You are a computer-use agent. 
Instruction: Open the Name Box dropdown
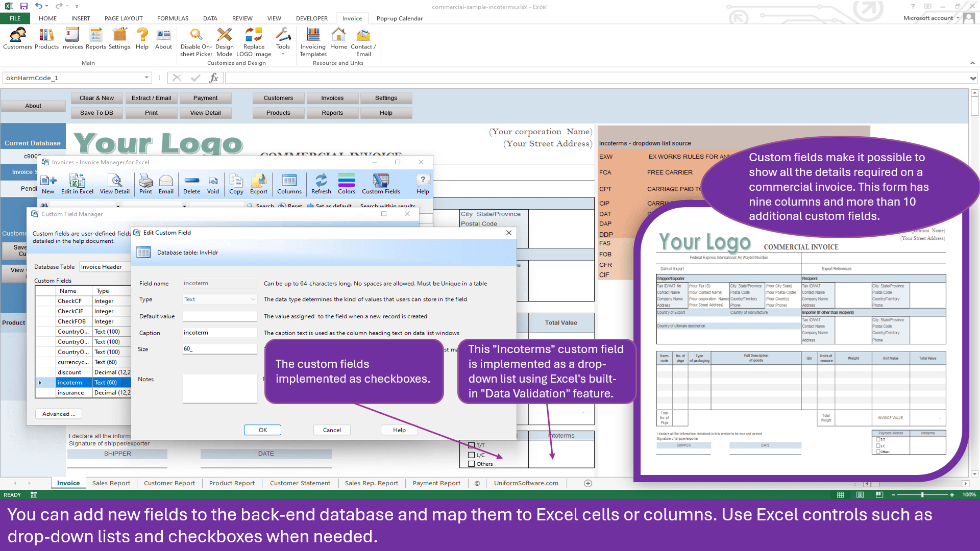click(146, 78)
